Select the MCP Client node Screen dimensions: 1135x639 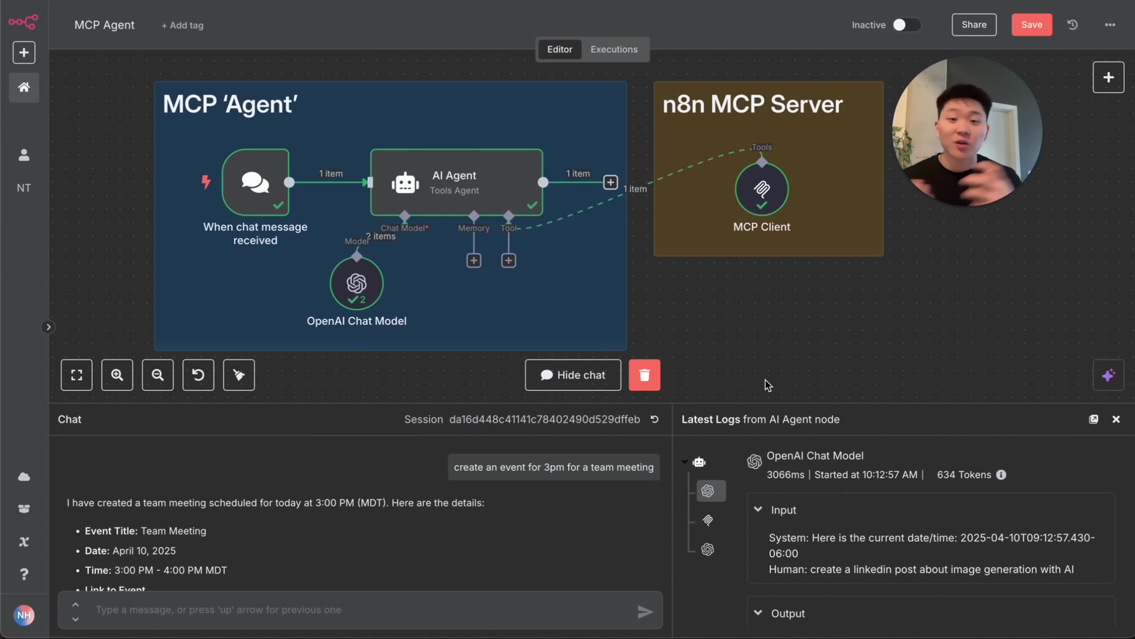(762, 189)
